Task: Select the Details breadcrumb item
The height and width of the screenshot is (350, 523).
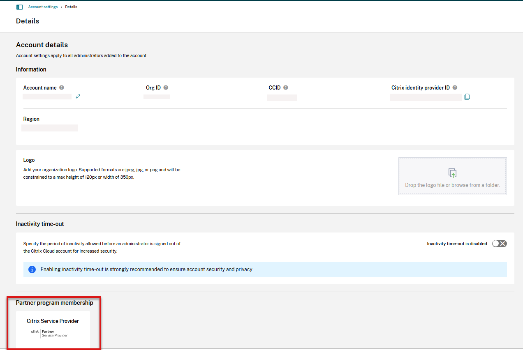Action: click(71, 7)
